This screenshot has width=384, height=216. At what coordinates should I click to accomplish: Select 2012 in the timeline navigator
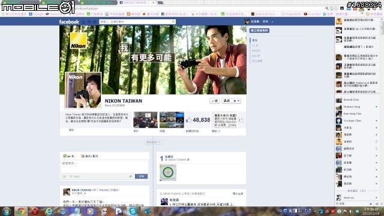256,50
